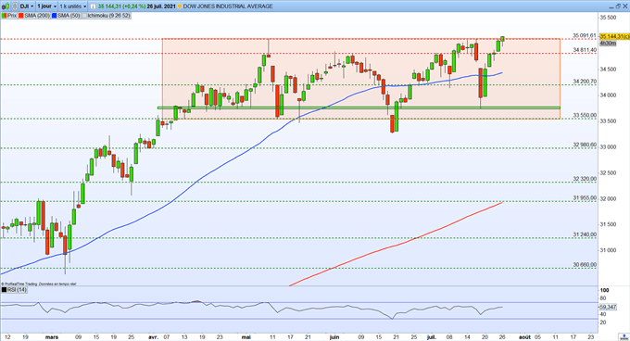The image size is (630, 341).
Task: Restore the chart window using the restore icon
Action: pyautogui.click(x=618, y=6)
